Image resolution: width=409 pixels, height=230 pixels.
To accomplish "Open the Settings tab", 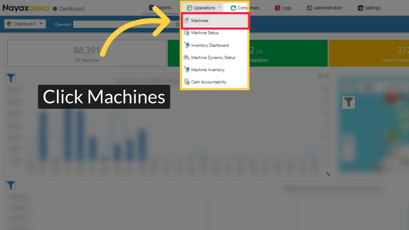I will click(369, 8).
